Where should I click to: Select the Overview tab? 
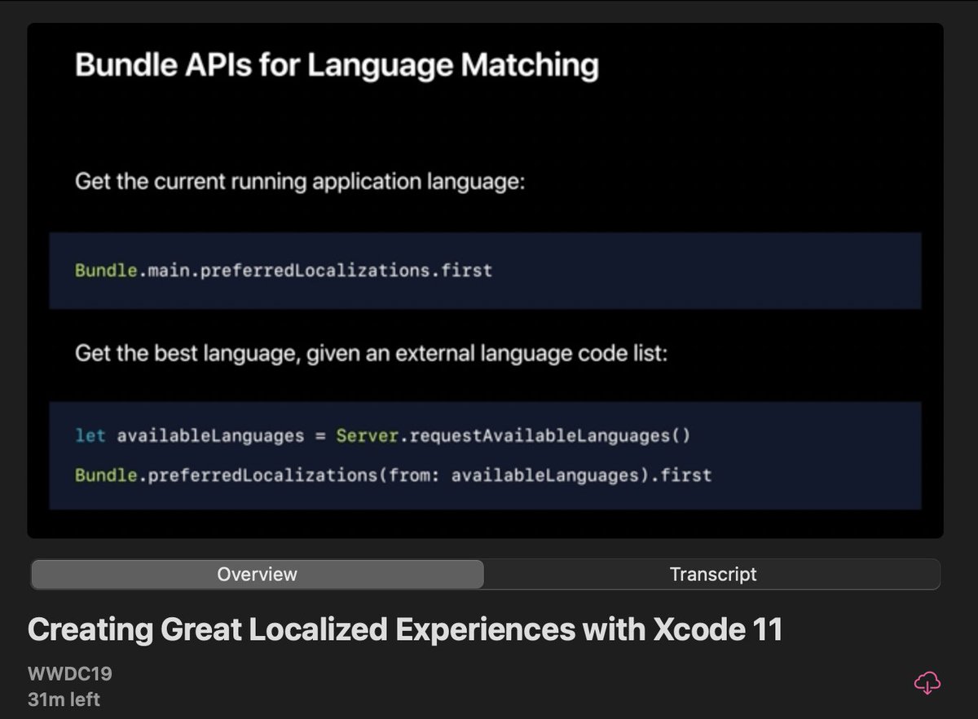click(x=258, y=574)
